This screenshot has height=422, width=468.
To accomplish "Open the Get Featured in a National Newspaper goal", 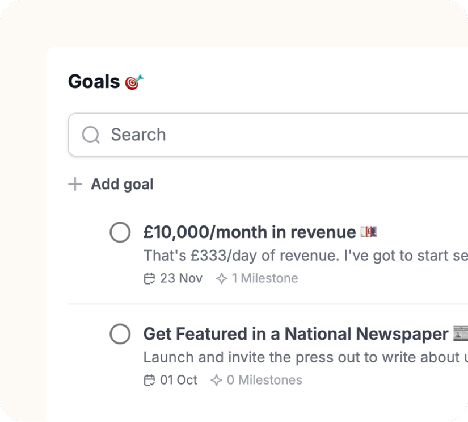I will coord(295,334).
